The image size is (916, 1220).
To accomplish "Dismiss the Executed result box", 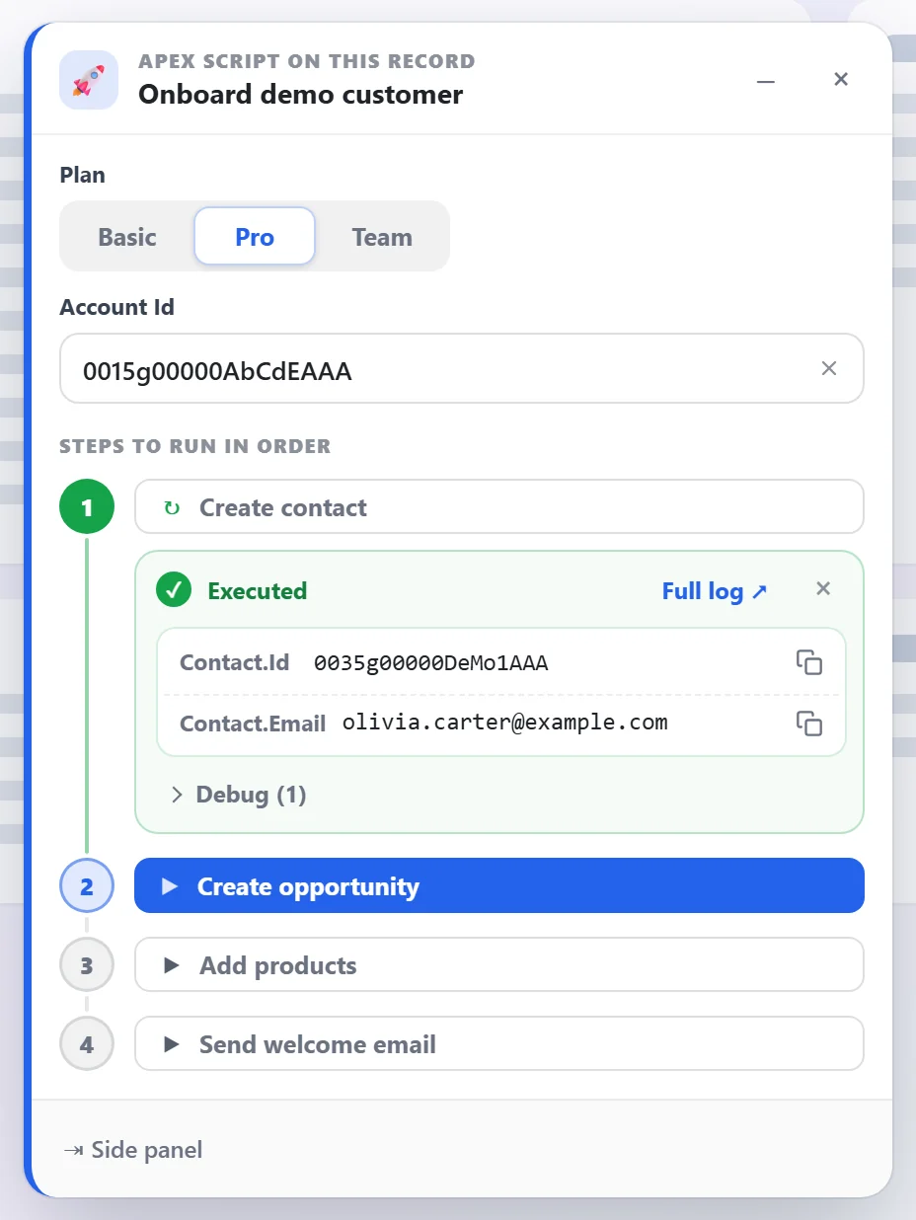I will point(823,589).
